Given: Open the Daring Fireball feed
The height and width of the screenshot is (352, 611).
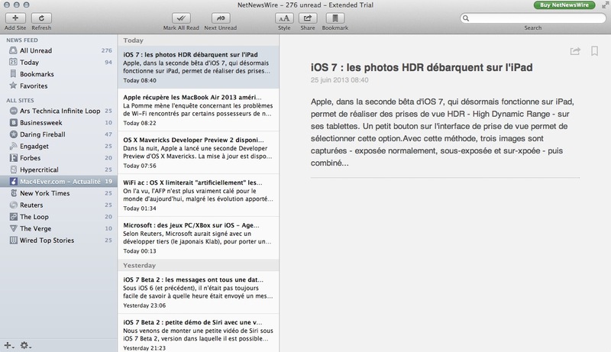Looking at the screenshot, I should coord(59,134).
